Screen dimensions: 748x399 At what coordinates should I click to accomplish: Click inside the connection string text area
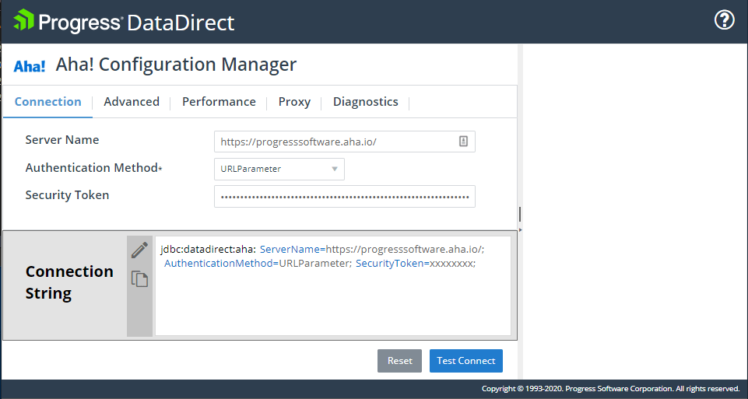332,303
